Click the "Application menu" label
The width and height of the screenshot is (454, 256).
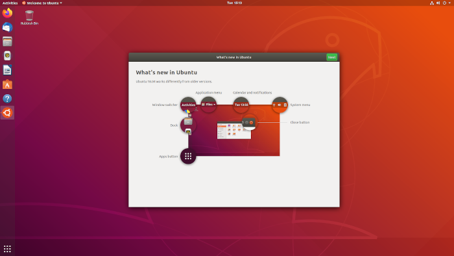tap(208, 92)
